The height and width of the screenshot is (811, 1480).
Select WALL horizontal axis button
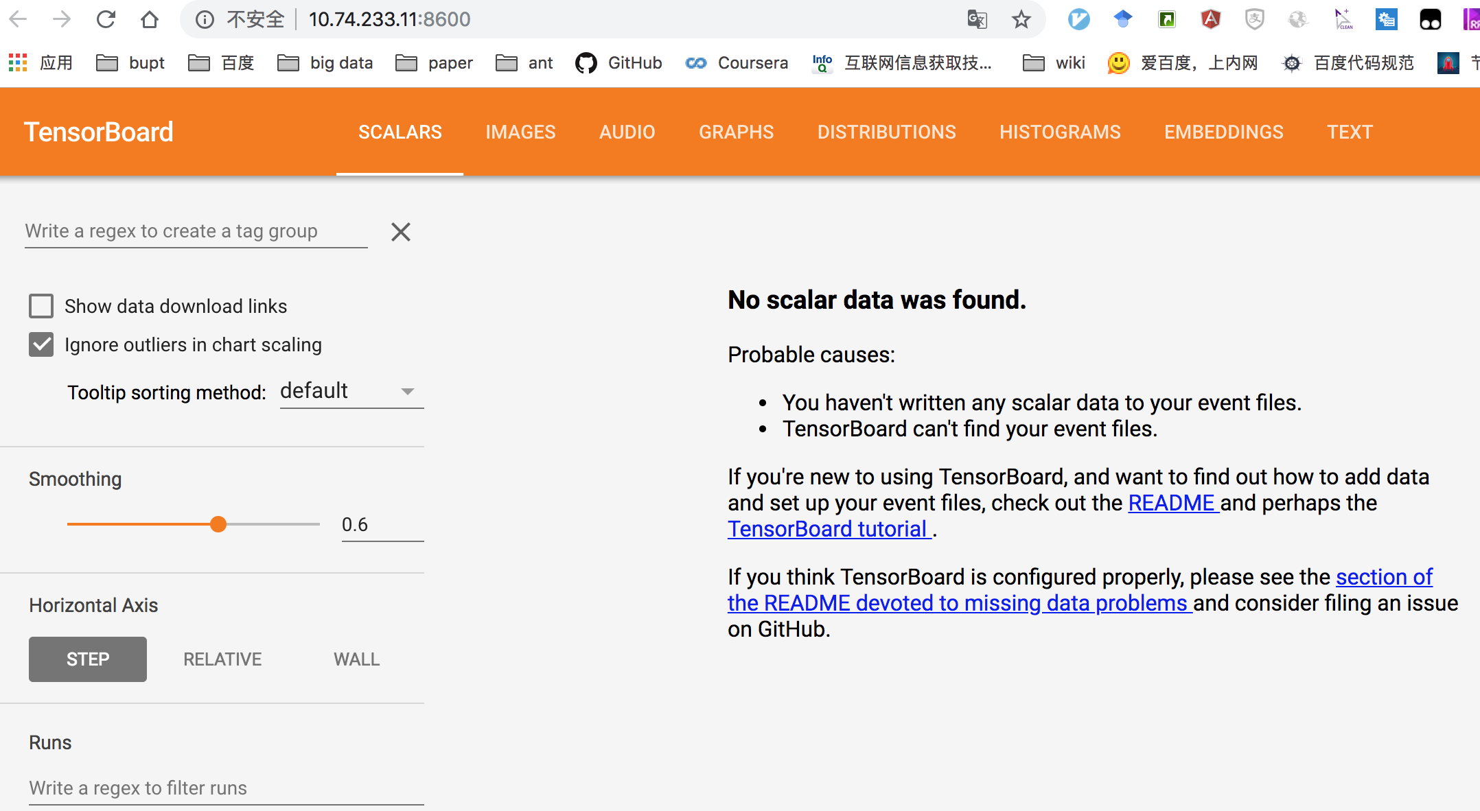(x=356, y=659)
